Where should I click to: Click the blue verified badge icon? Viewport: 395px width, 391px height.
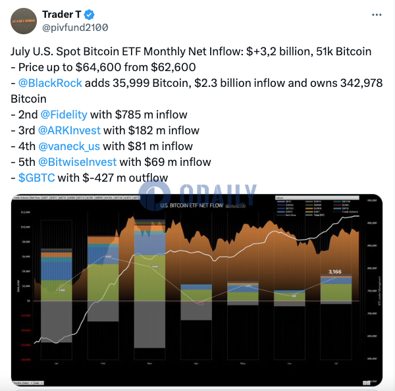[89, 15]
